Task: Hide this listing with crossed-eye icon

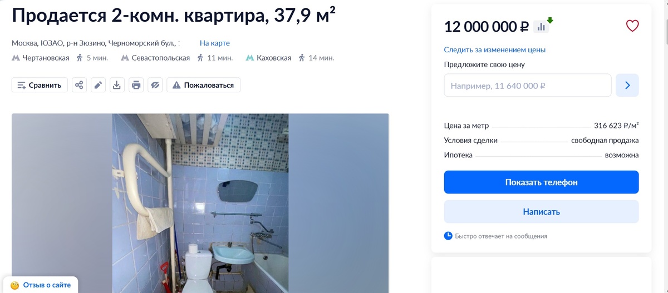Action: point(155,85)
